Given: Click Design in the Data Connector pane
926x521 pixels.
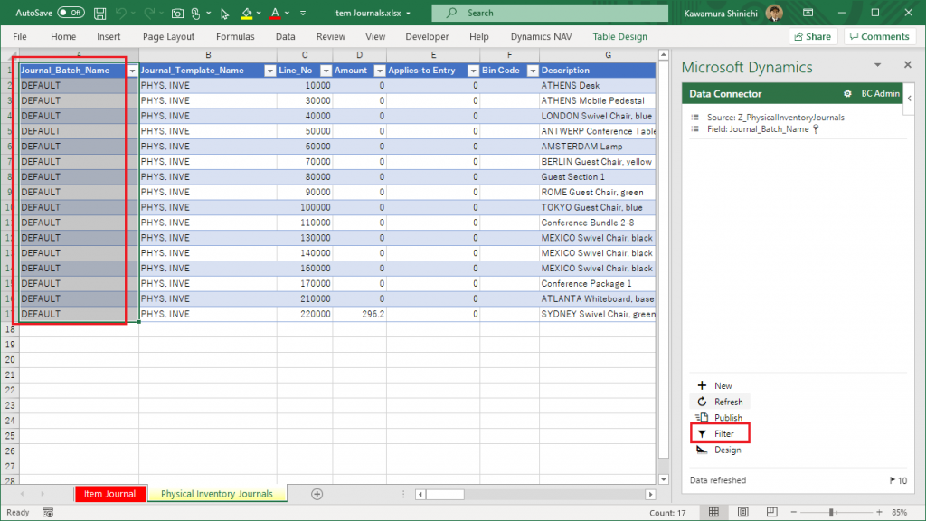Looking at the screenshot, I should point(718,450).
